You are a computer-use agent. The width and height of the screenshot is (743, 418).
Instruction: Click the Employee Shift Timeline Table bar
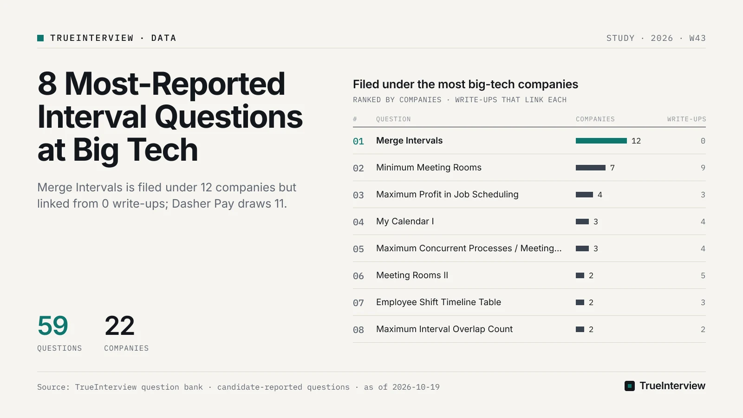point(580,302)
